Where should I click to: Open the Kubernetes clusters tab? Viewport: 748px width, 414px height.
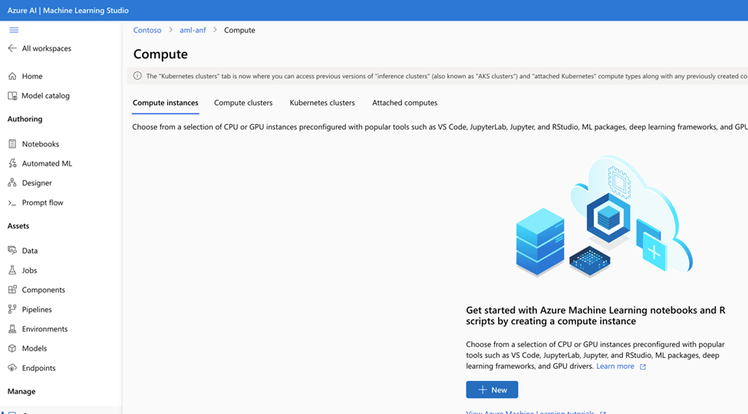322,103
